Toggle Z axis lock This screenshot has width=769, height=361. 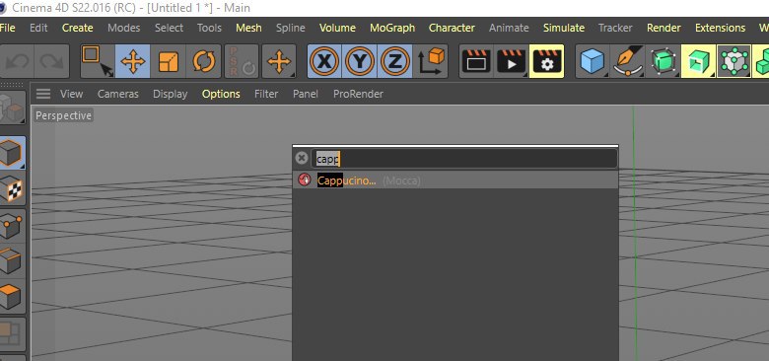coord(394,62)
